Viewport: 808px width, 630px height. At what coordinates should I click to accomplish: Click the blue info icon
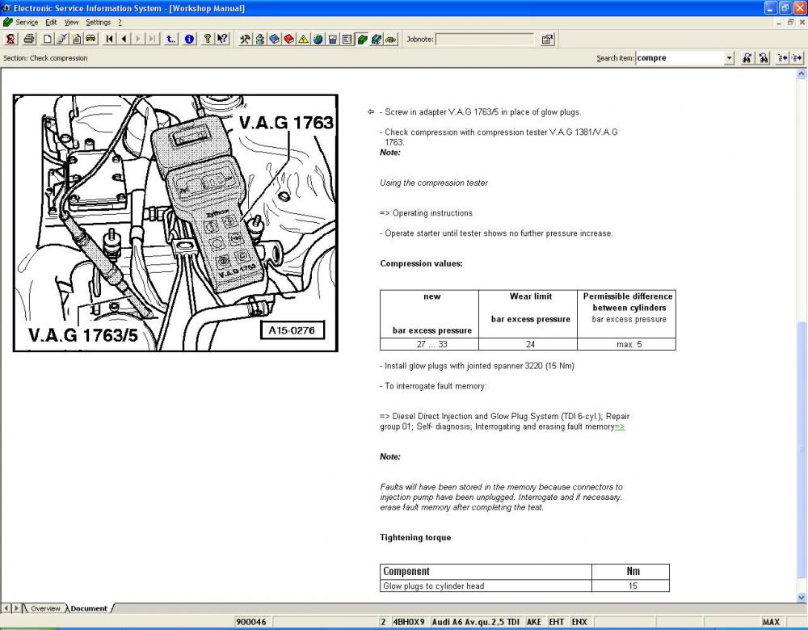click(x=190, y=39)
